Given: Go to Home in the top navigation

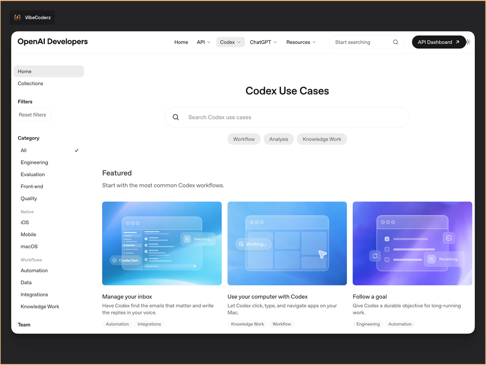Looking at the screenshot, I should coord(181,42).
